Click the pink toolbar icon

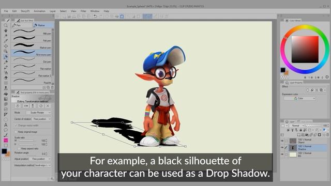coord(6,140)
